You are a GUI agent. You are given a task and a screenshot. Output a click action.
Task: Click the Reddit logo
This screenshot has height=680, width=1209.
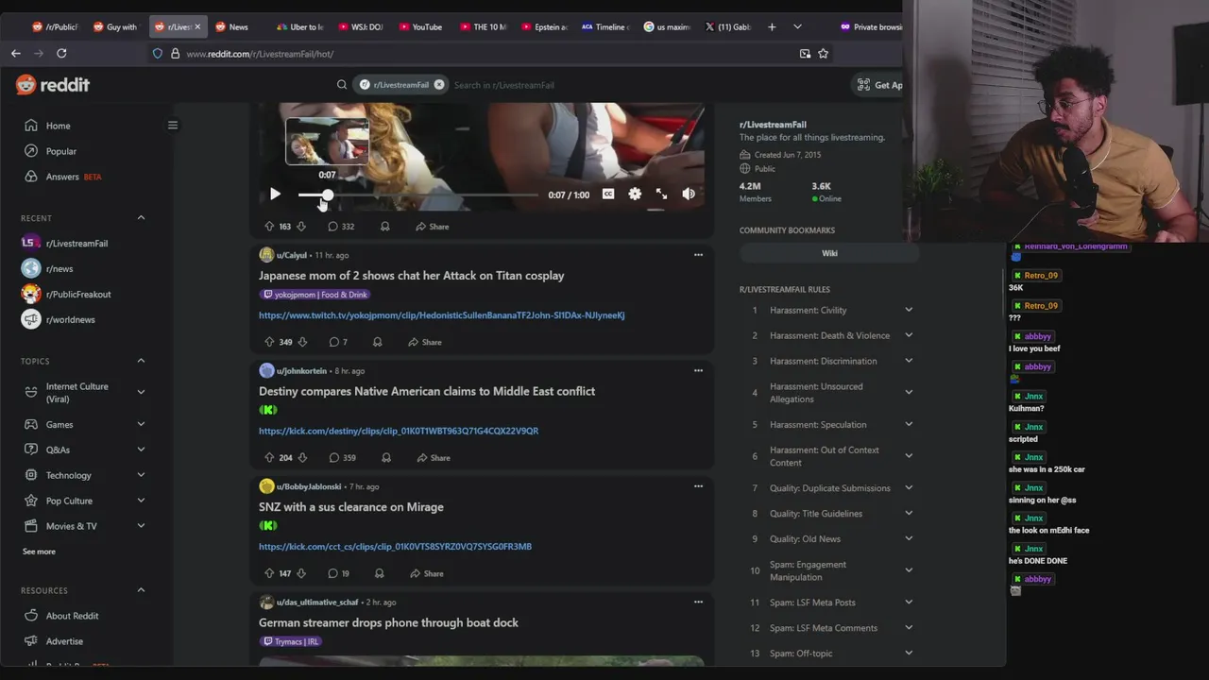click(53, 85)
